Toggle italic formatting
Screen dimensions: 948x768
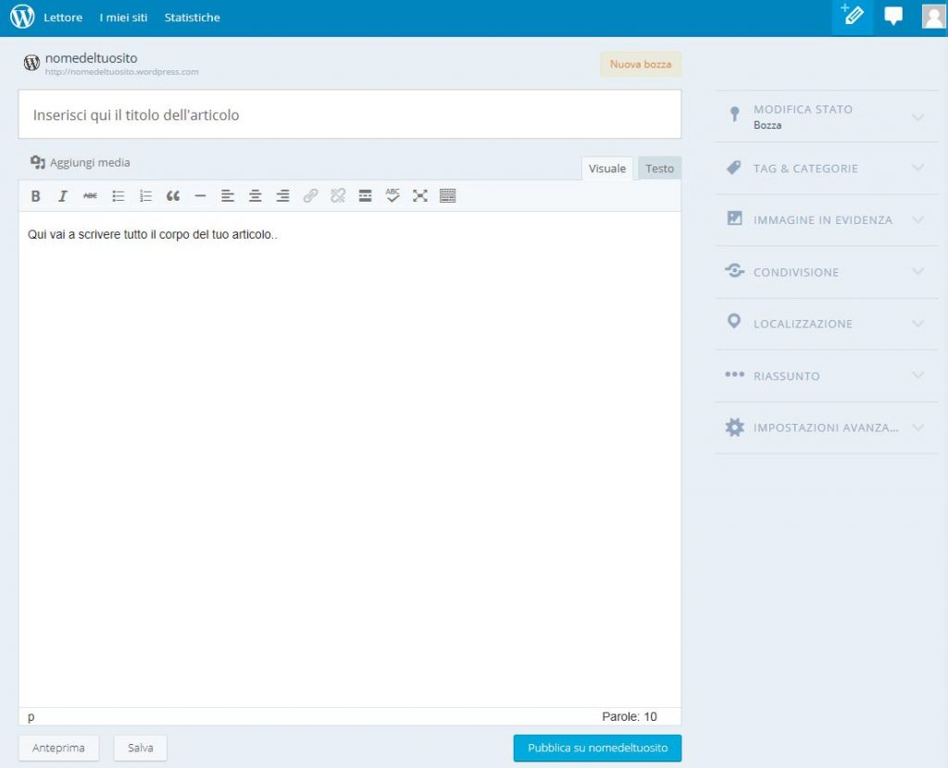tap(63, 196)
